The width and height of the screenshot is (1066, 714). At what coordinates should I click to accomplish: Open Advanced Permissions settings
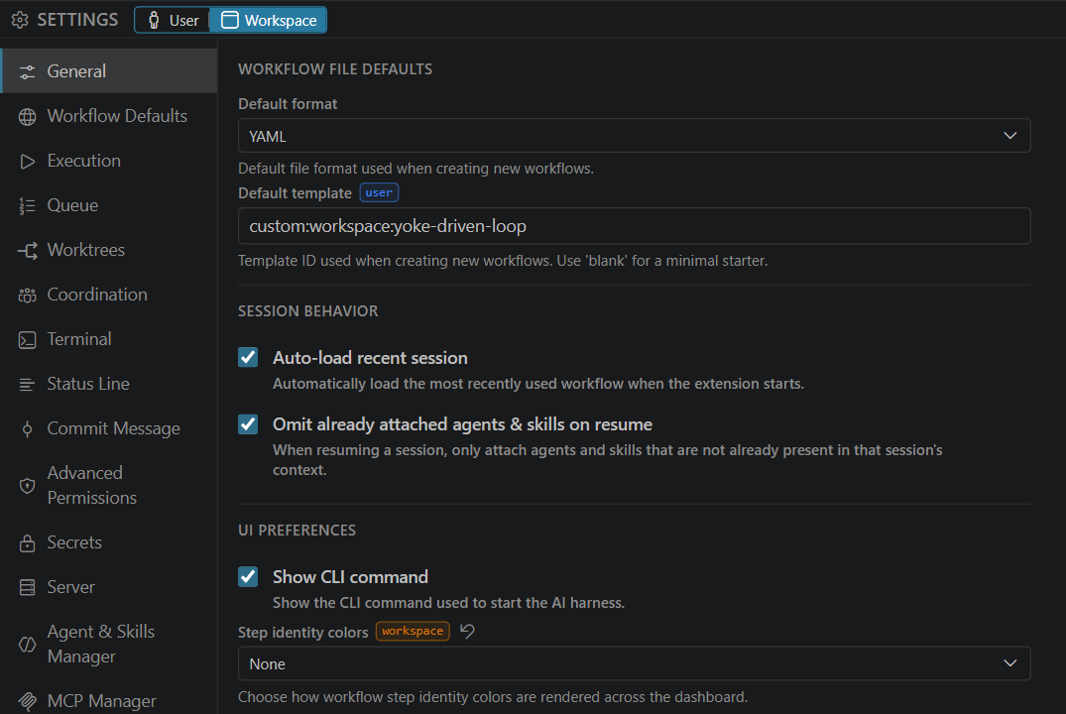click(x=109, y=486)
